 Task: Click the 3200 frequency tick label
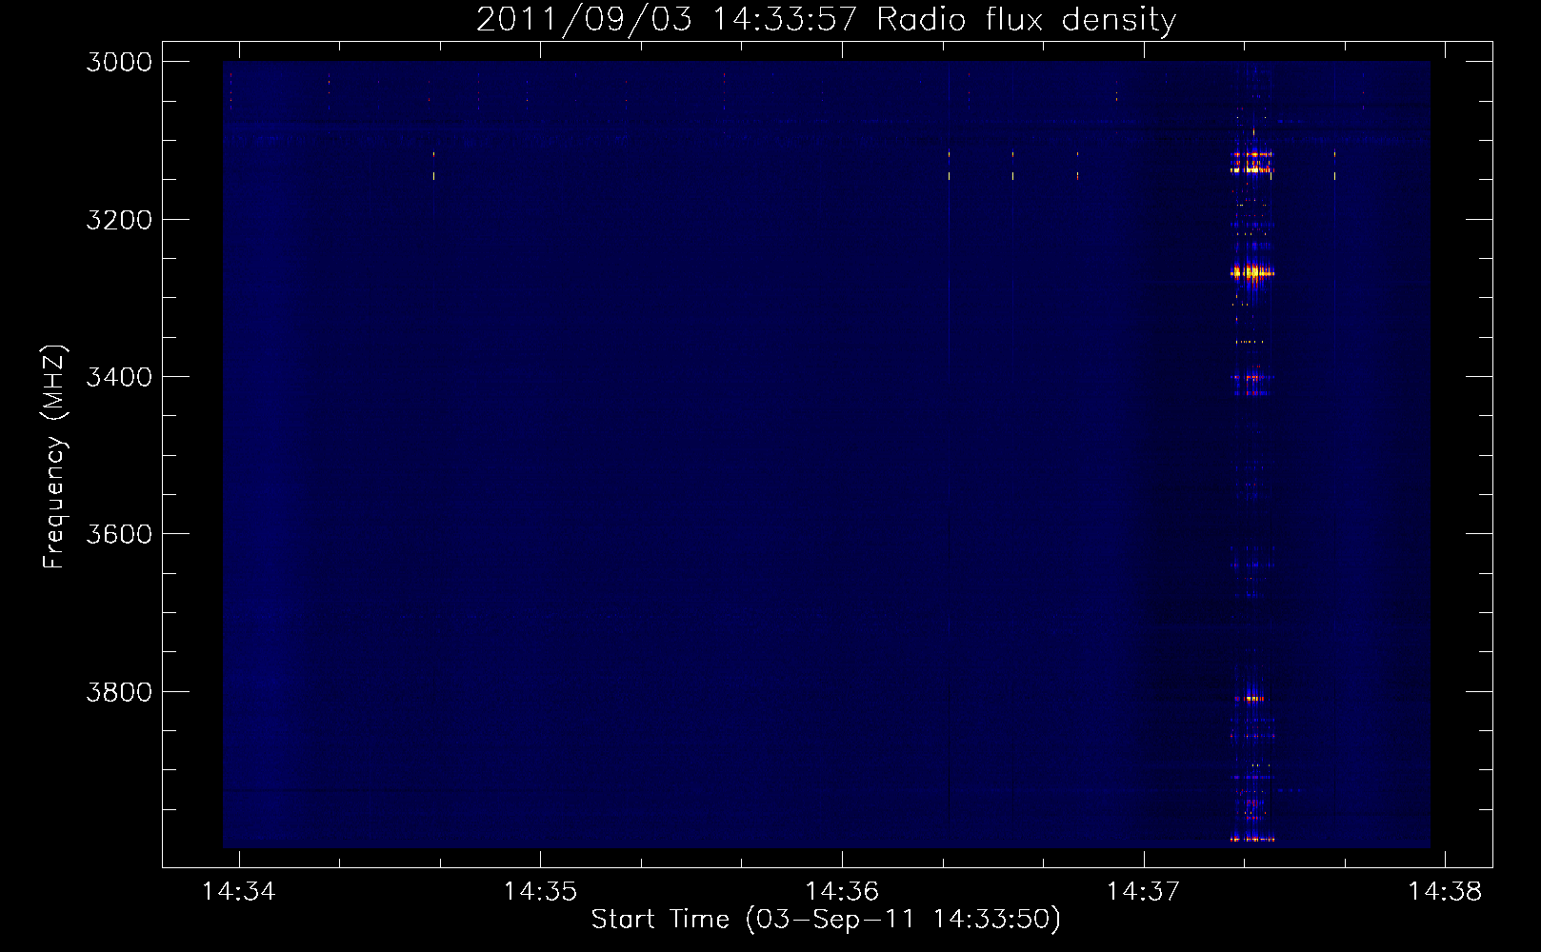119,220
